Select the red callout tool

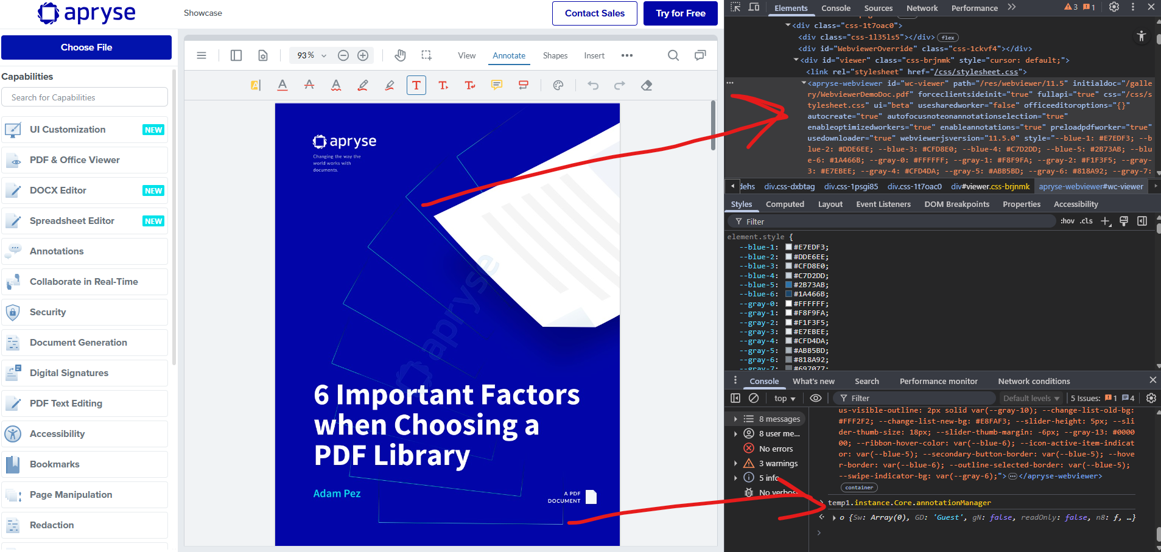click(x=524, y=85)
